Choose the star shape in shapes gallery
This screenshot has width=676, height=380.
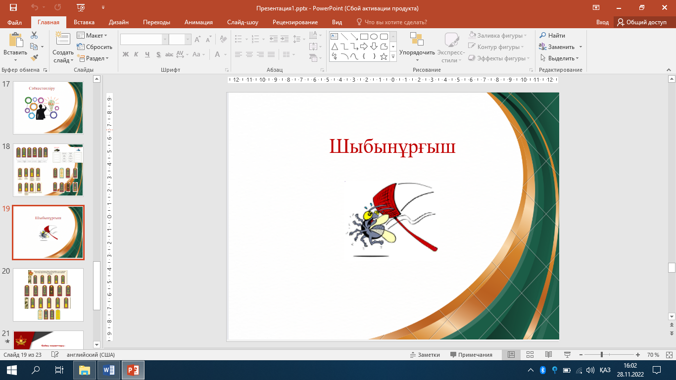[384, 56]
